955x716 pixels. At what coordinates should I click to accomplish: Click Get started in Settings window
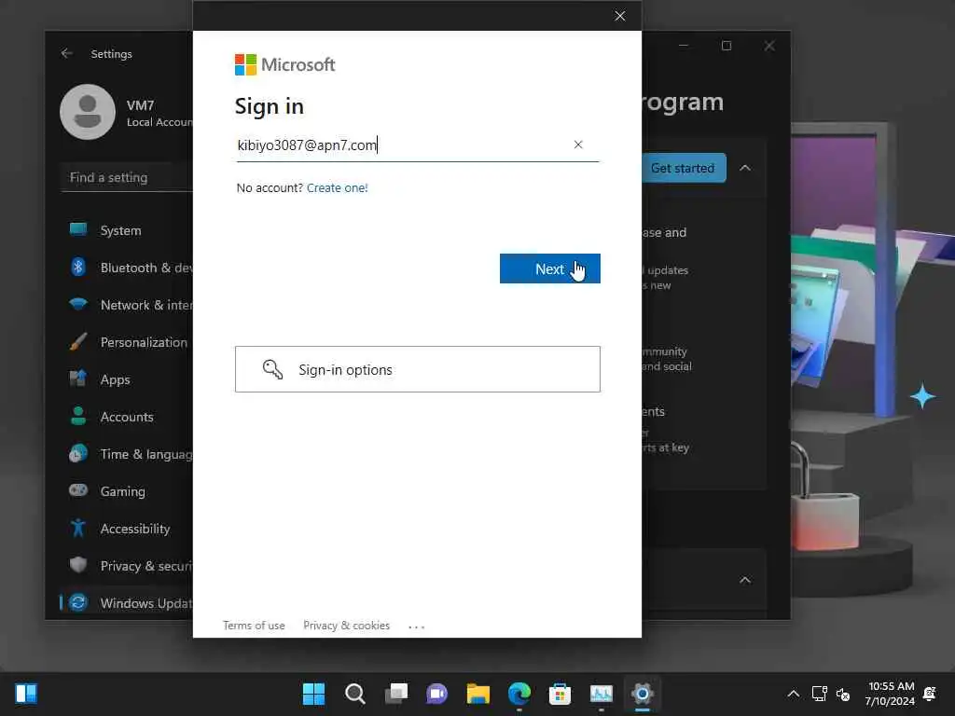683,168
